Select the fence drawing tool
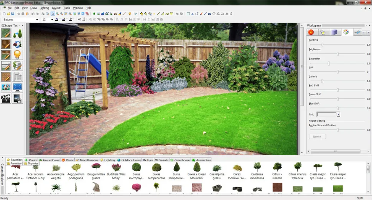Screen dimensions: 372x200 pos(6,66)
